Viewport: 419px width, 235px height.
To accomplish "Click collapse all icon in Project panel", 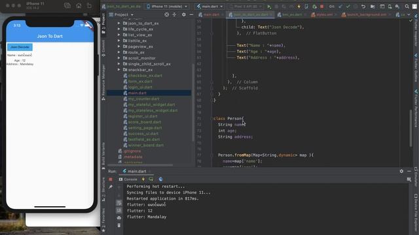I will 174,14.
